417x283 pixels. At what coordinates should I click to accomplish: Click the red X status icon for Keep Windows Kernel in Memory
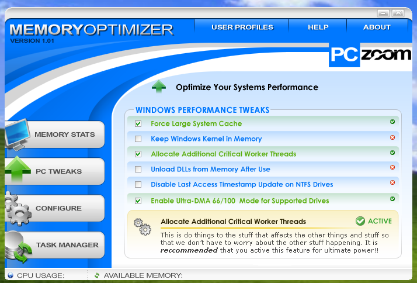coord(392,137)
